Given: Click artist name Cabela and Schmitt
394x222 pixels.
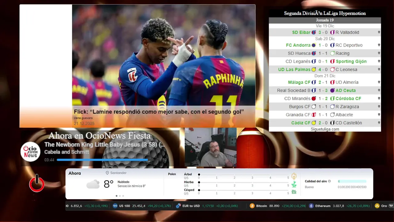Looking at the screenshot, I should click(66, 152).
